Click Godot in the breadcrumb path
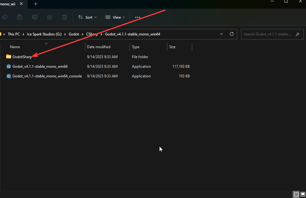 point(74,34)
